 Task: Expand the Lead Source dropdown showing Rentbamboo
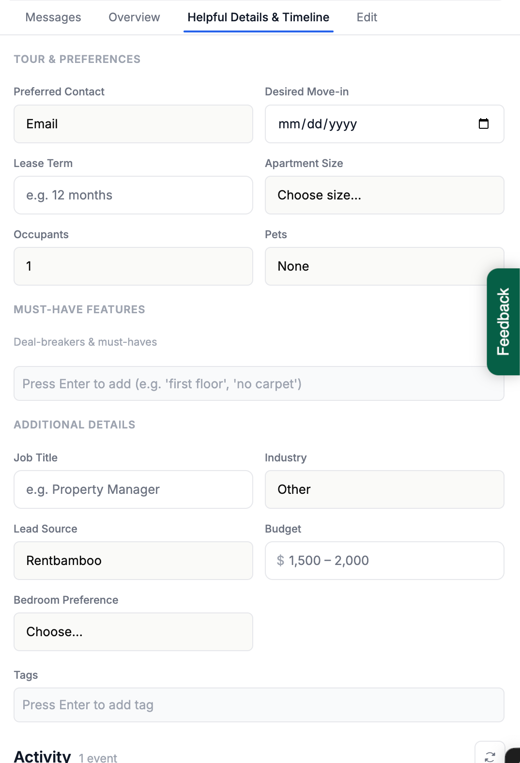click(x=133, y=561)
